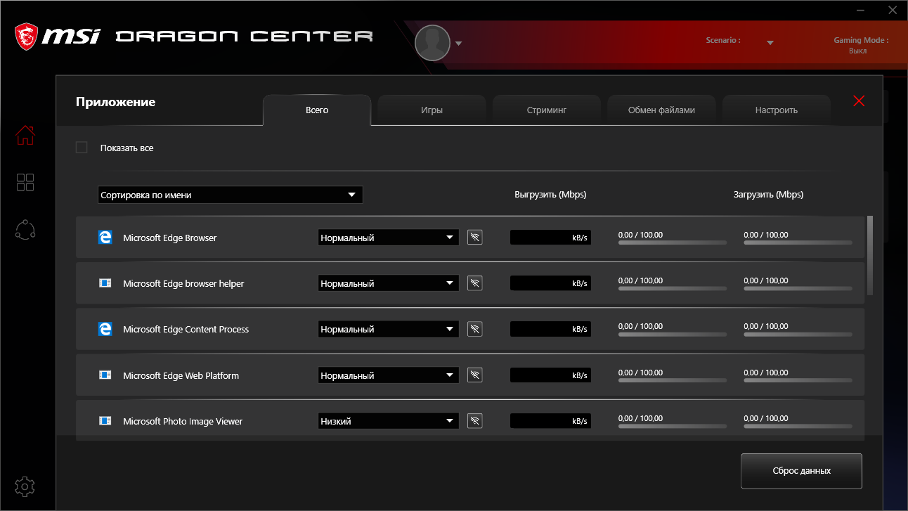Click the Выгрузить (Mbps) column header
Viewport: 908px width, 511px height.
pyautogui.click(x=550, y=194)
